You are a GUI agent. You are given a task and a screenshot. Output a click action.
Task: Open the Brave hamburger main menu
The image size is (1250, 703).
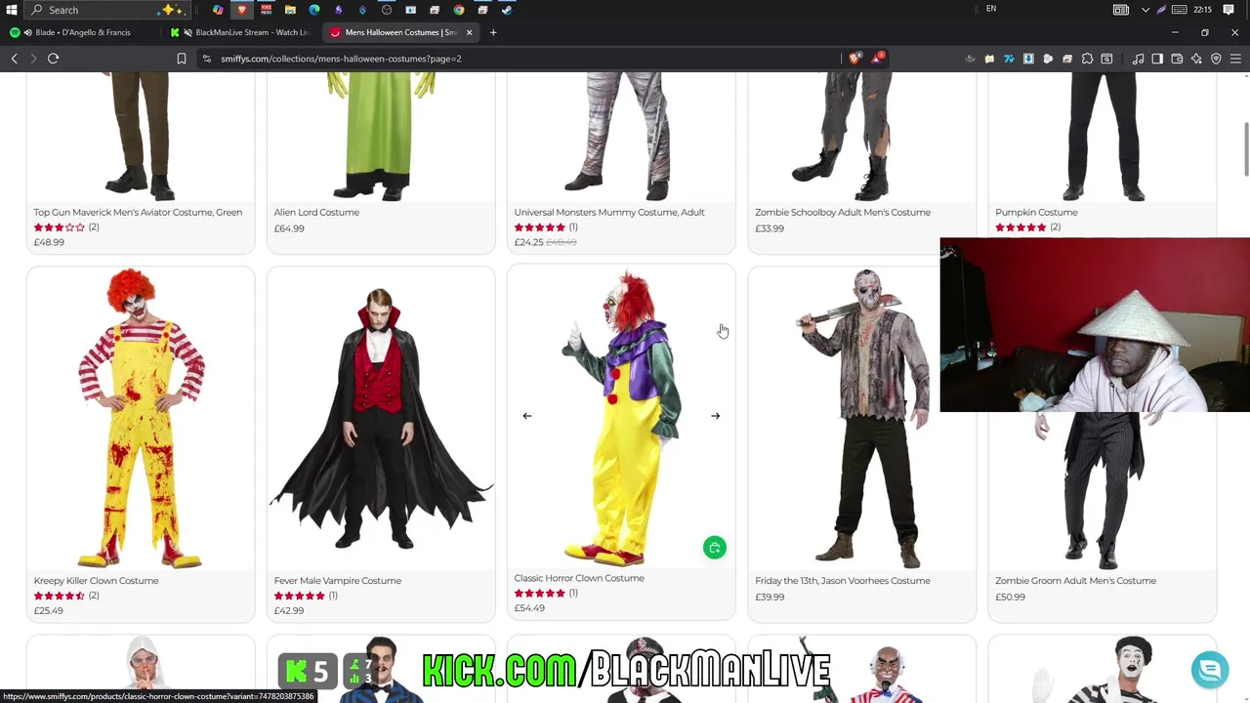pyautogui.click(x=1235, y=59)
